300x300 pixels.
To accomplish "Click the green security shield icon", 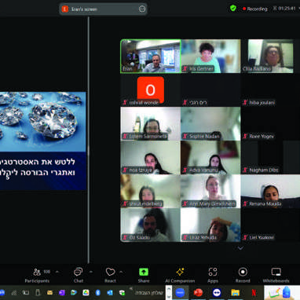I will point(232,9).
